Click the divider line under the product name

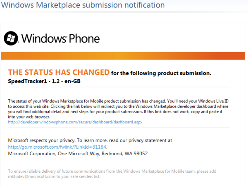(x=119, y=87)
